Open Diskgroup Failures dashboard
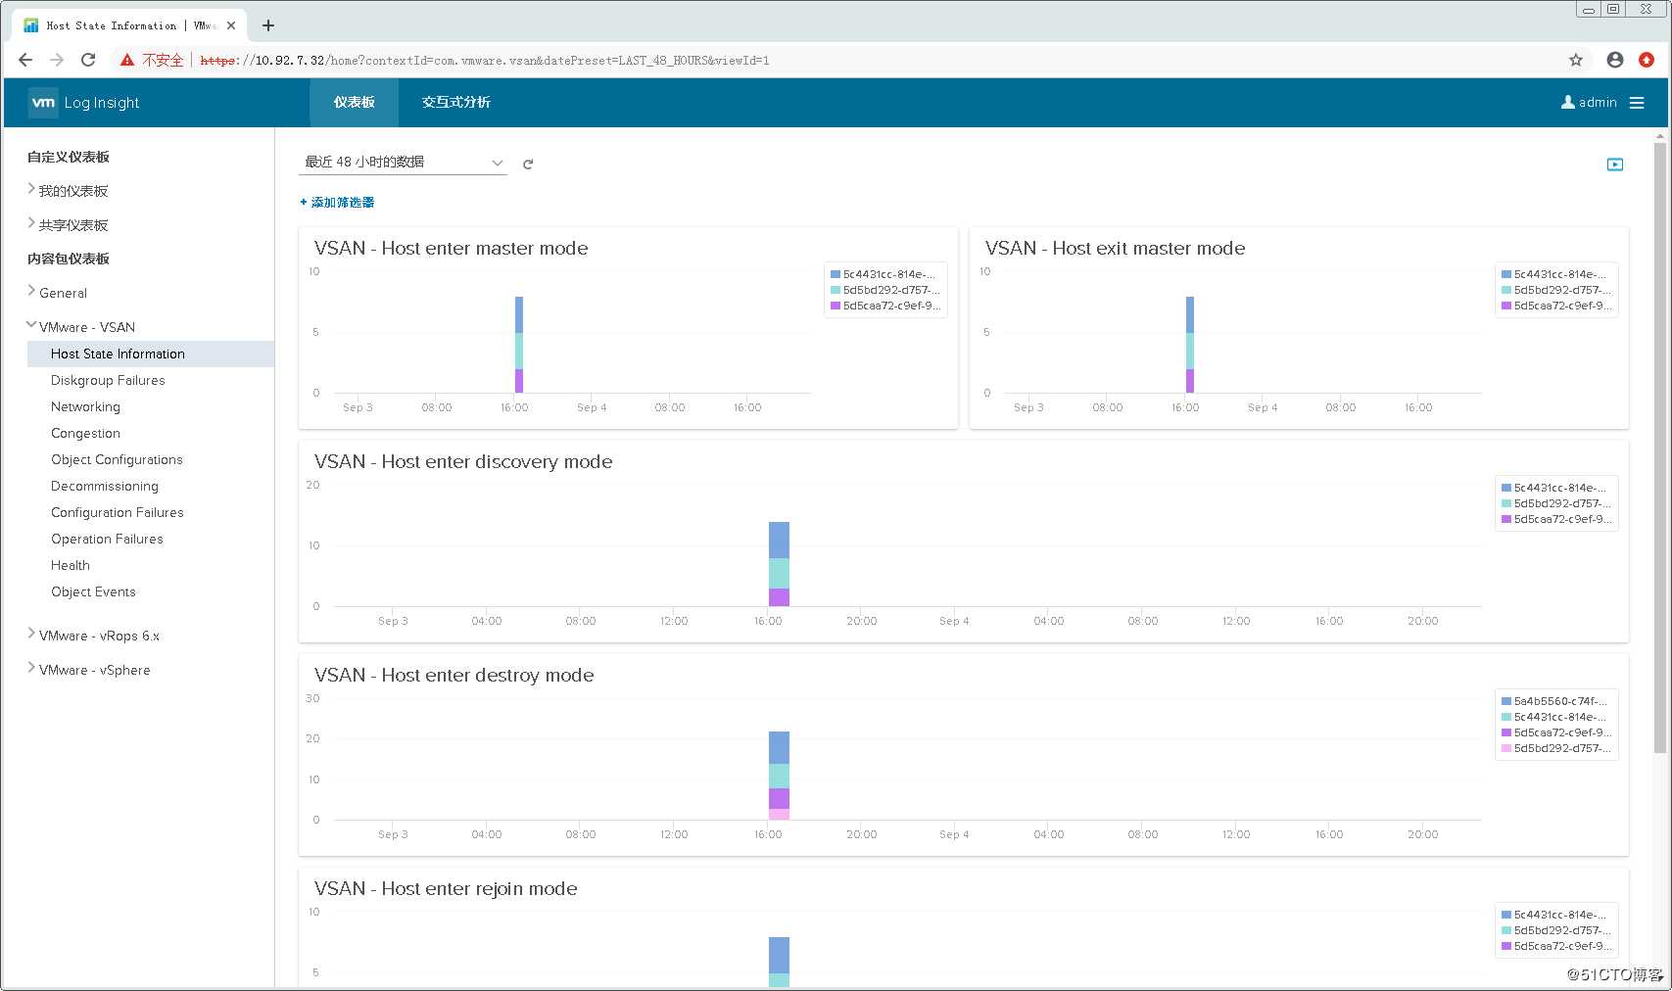Screen dimensions: 1672x991 point(108,380)
